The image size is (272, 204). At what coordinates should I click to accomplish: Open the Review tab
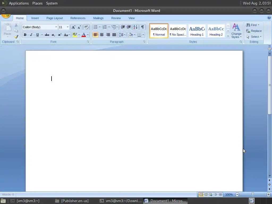(116, 18)
